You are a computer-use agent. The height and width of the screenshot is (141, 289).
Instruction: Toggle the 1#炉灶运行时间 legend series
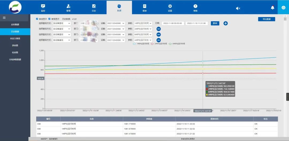coord(141,44)
